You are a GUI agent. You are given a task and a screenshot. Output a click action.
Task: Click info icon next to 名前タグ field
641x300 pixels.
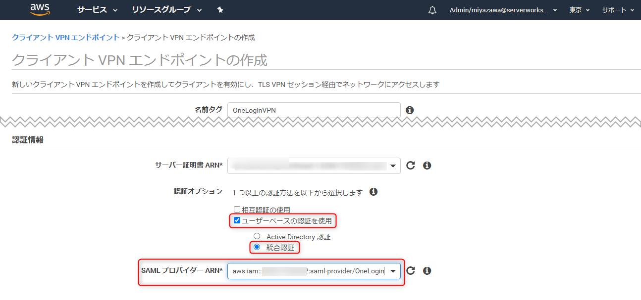(x=410, y=110)
